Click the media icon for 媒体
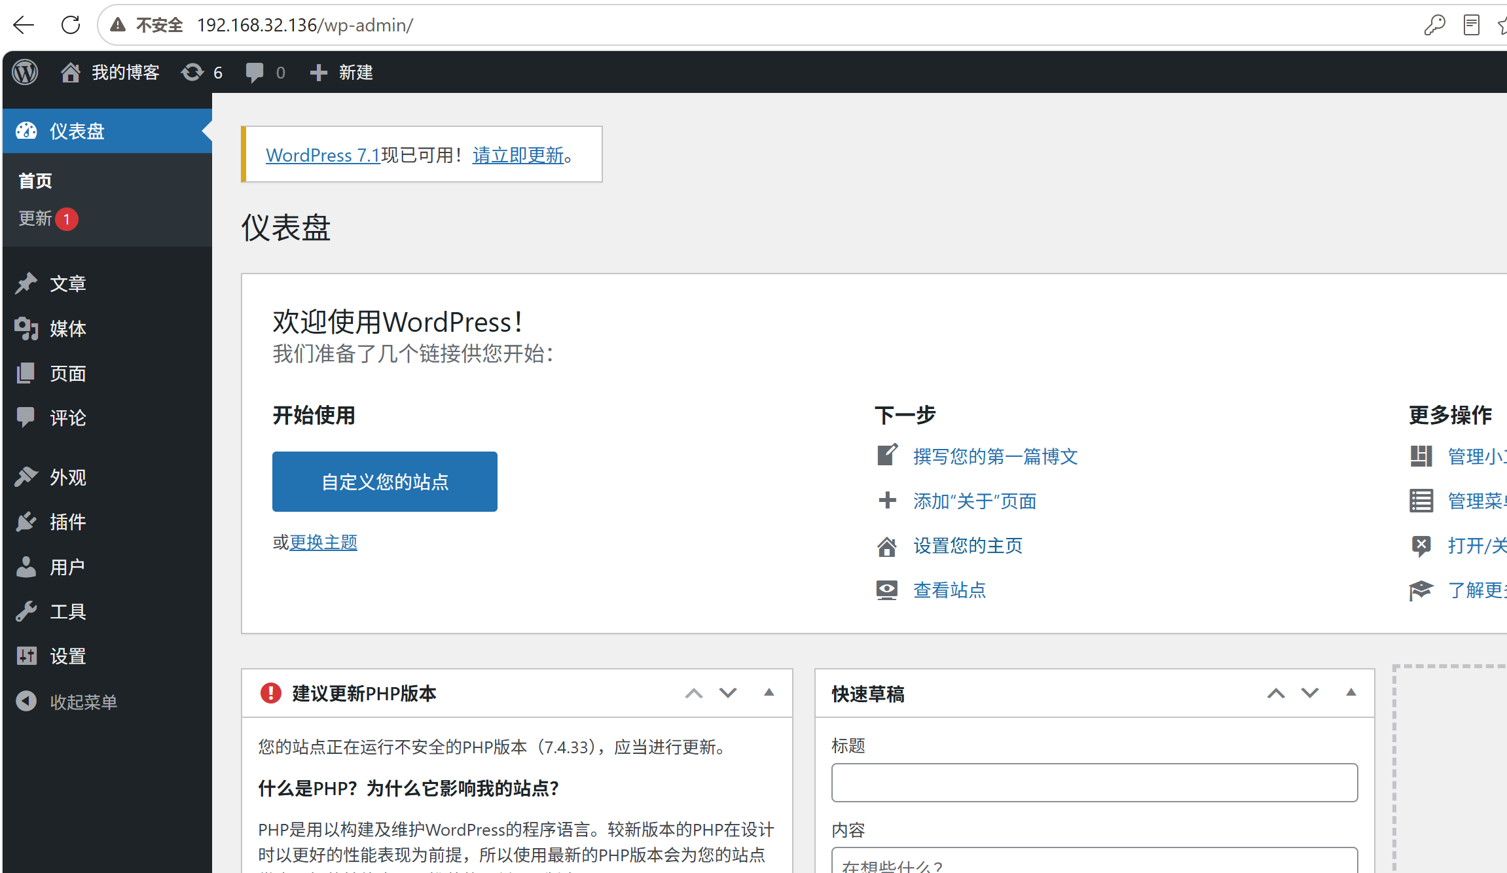 (26, 329)
